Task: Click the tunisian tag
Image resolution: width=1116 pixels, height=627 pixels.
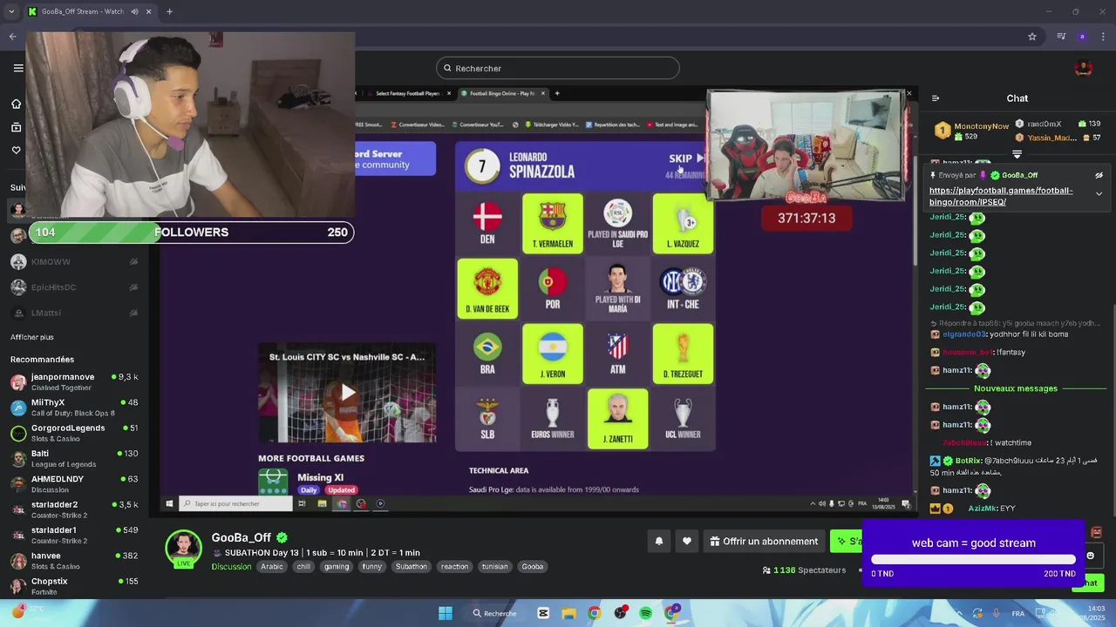Action: click(x=494, y=566)
